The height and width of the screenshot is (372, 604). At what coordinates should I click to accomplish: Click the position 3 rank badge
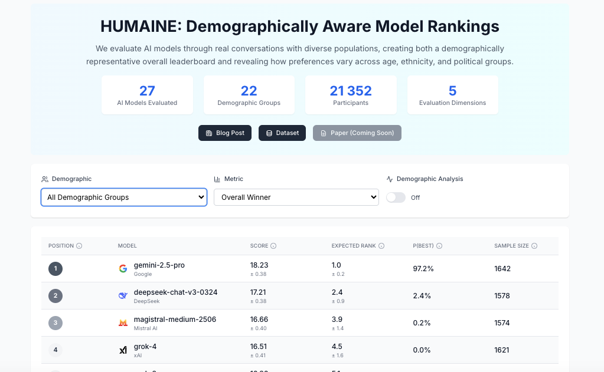55,322
